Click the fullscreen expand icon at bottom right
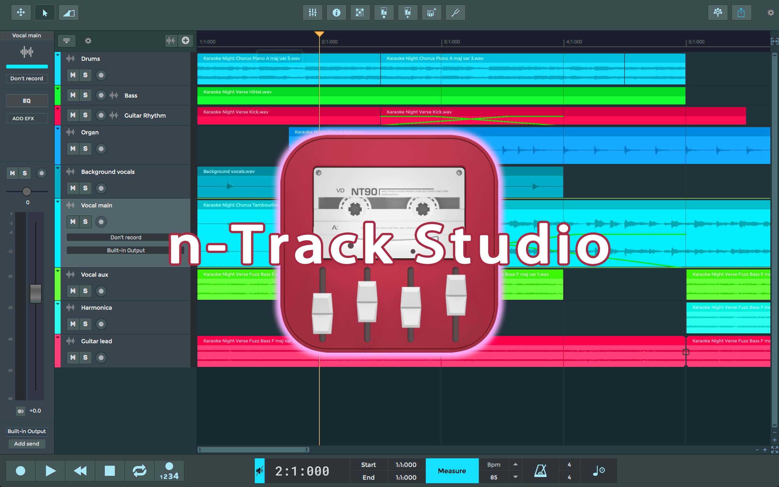Image resolution: width=779 pixels, height=487 pixels. tap(774, 450)
